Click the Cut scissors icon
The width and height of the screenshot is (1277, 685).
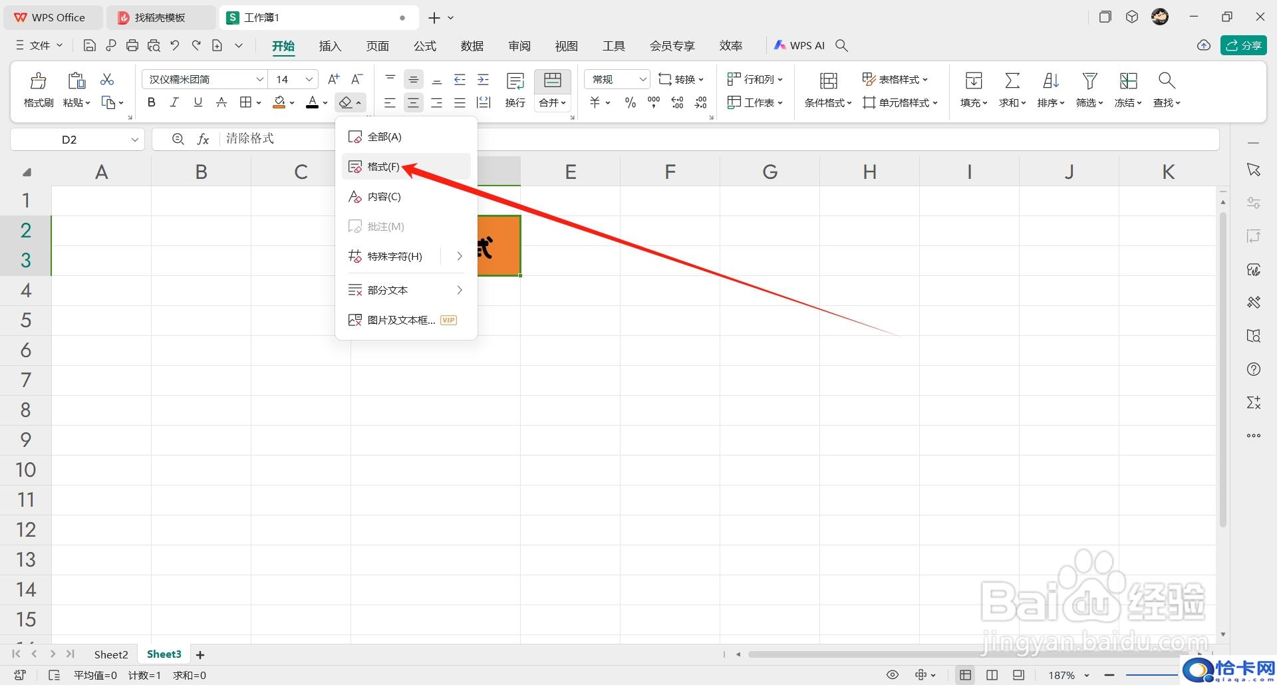106,79
